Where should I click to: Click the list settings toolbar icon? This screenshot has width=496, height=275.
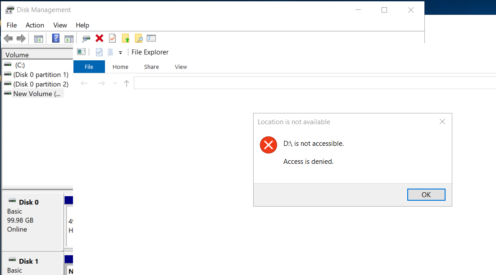coord(151,38)
